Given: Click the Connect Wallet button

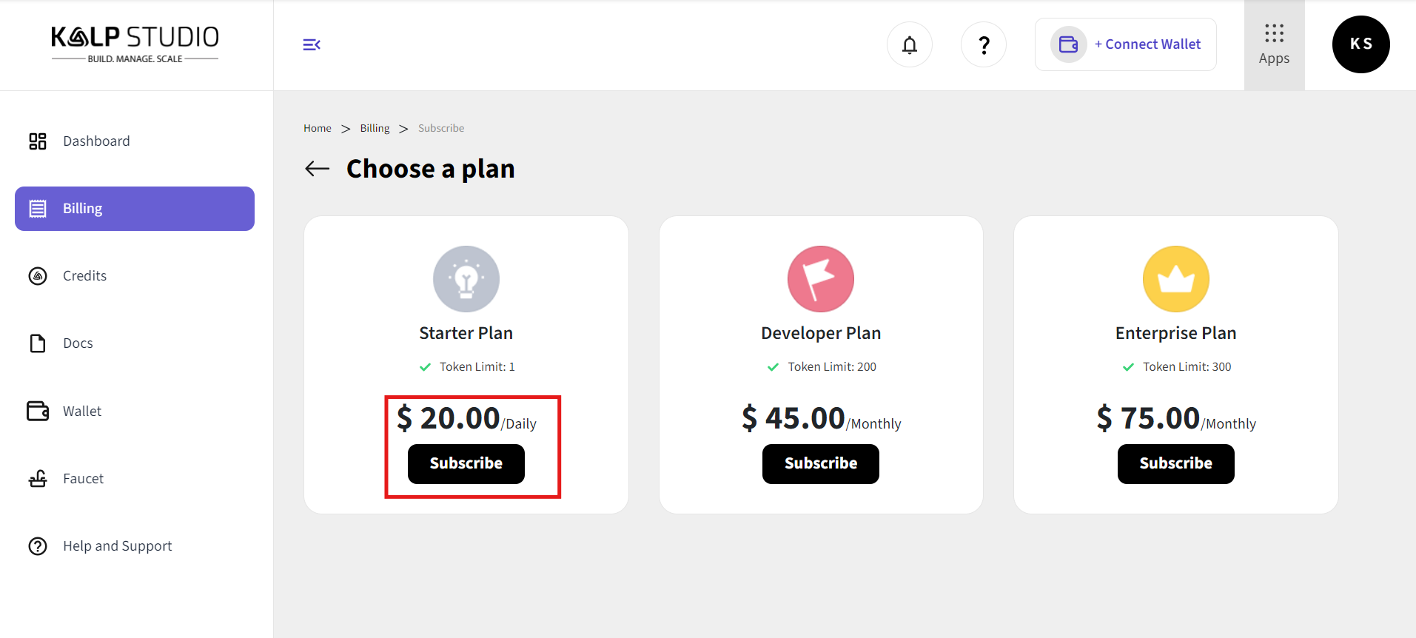Looking at the screenshot, I should (x=1126, y=44).
